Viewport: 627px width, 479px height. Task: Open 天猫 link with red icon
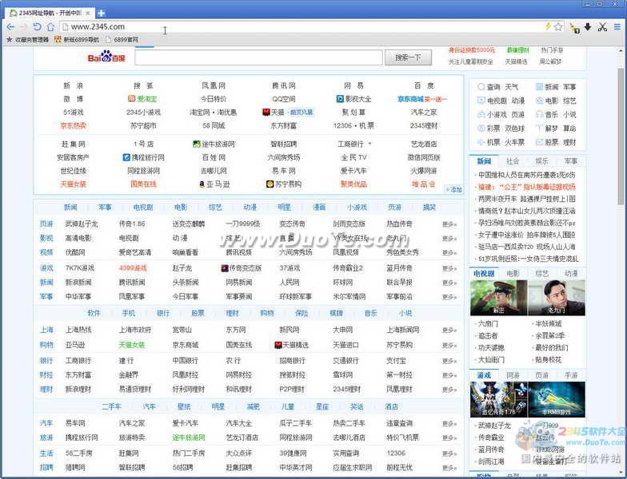274,112
